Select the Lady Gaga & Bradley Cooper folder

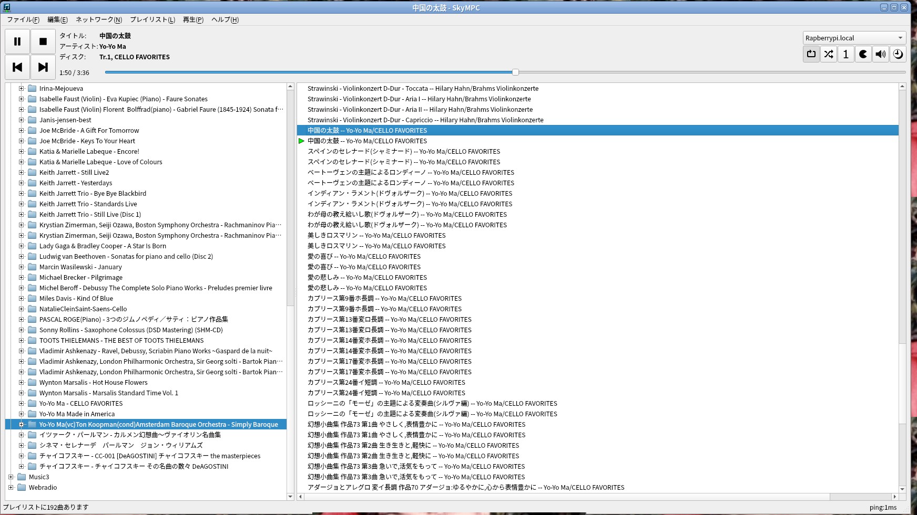point(103,246)
